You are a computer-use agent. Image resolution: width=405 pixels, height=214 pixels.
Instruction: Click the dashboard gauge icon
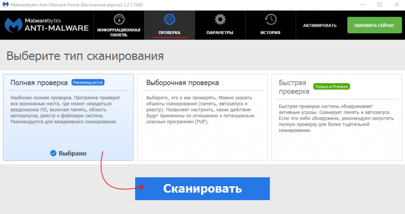(x=119, y=19)
